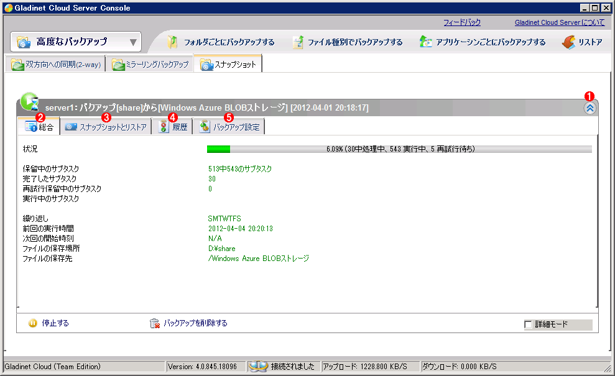Click the snapshot tab camera-folder icon

(x=206, y=65)
